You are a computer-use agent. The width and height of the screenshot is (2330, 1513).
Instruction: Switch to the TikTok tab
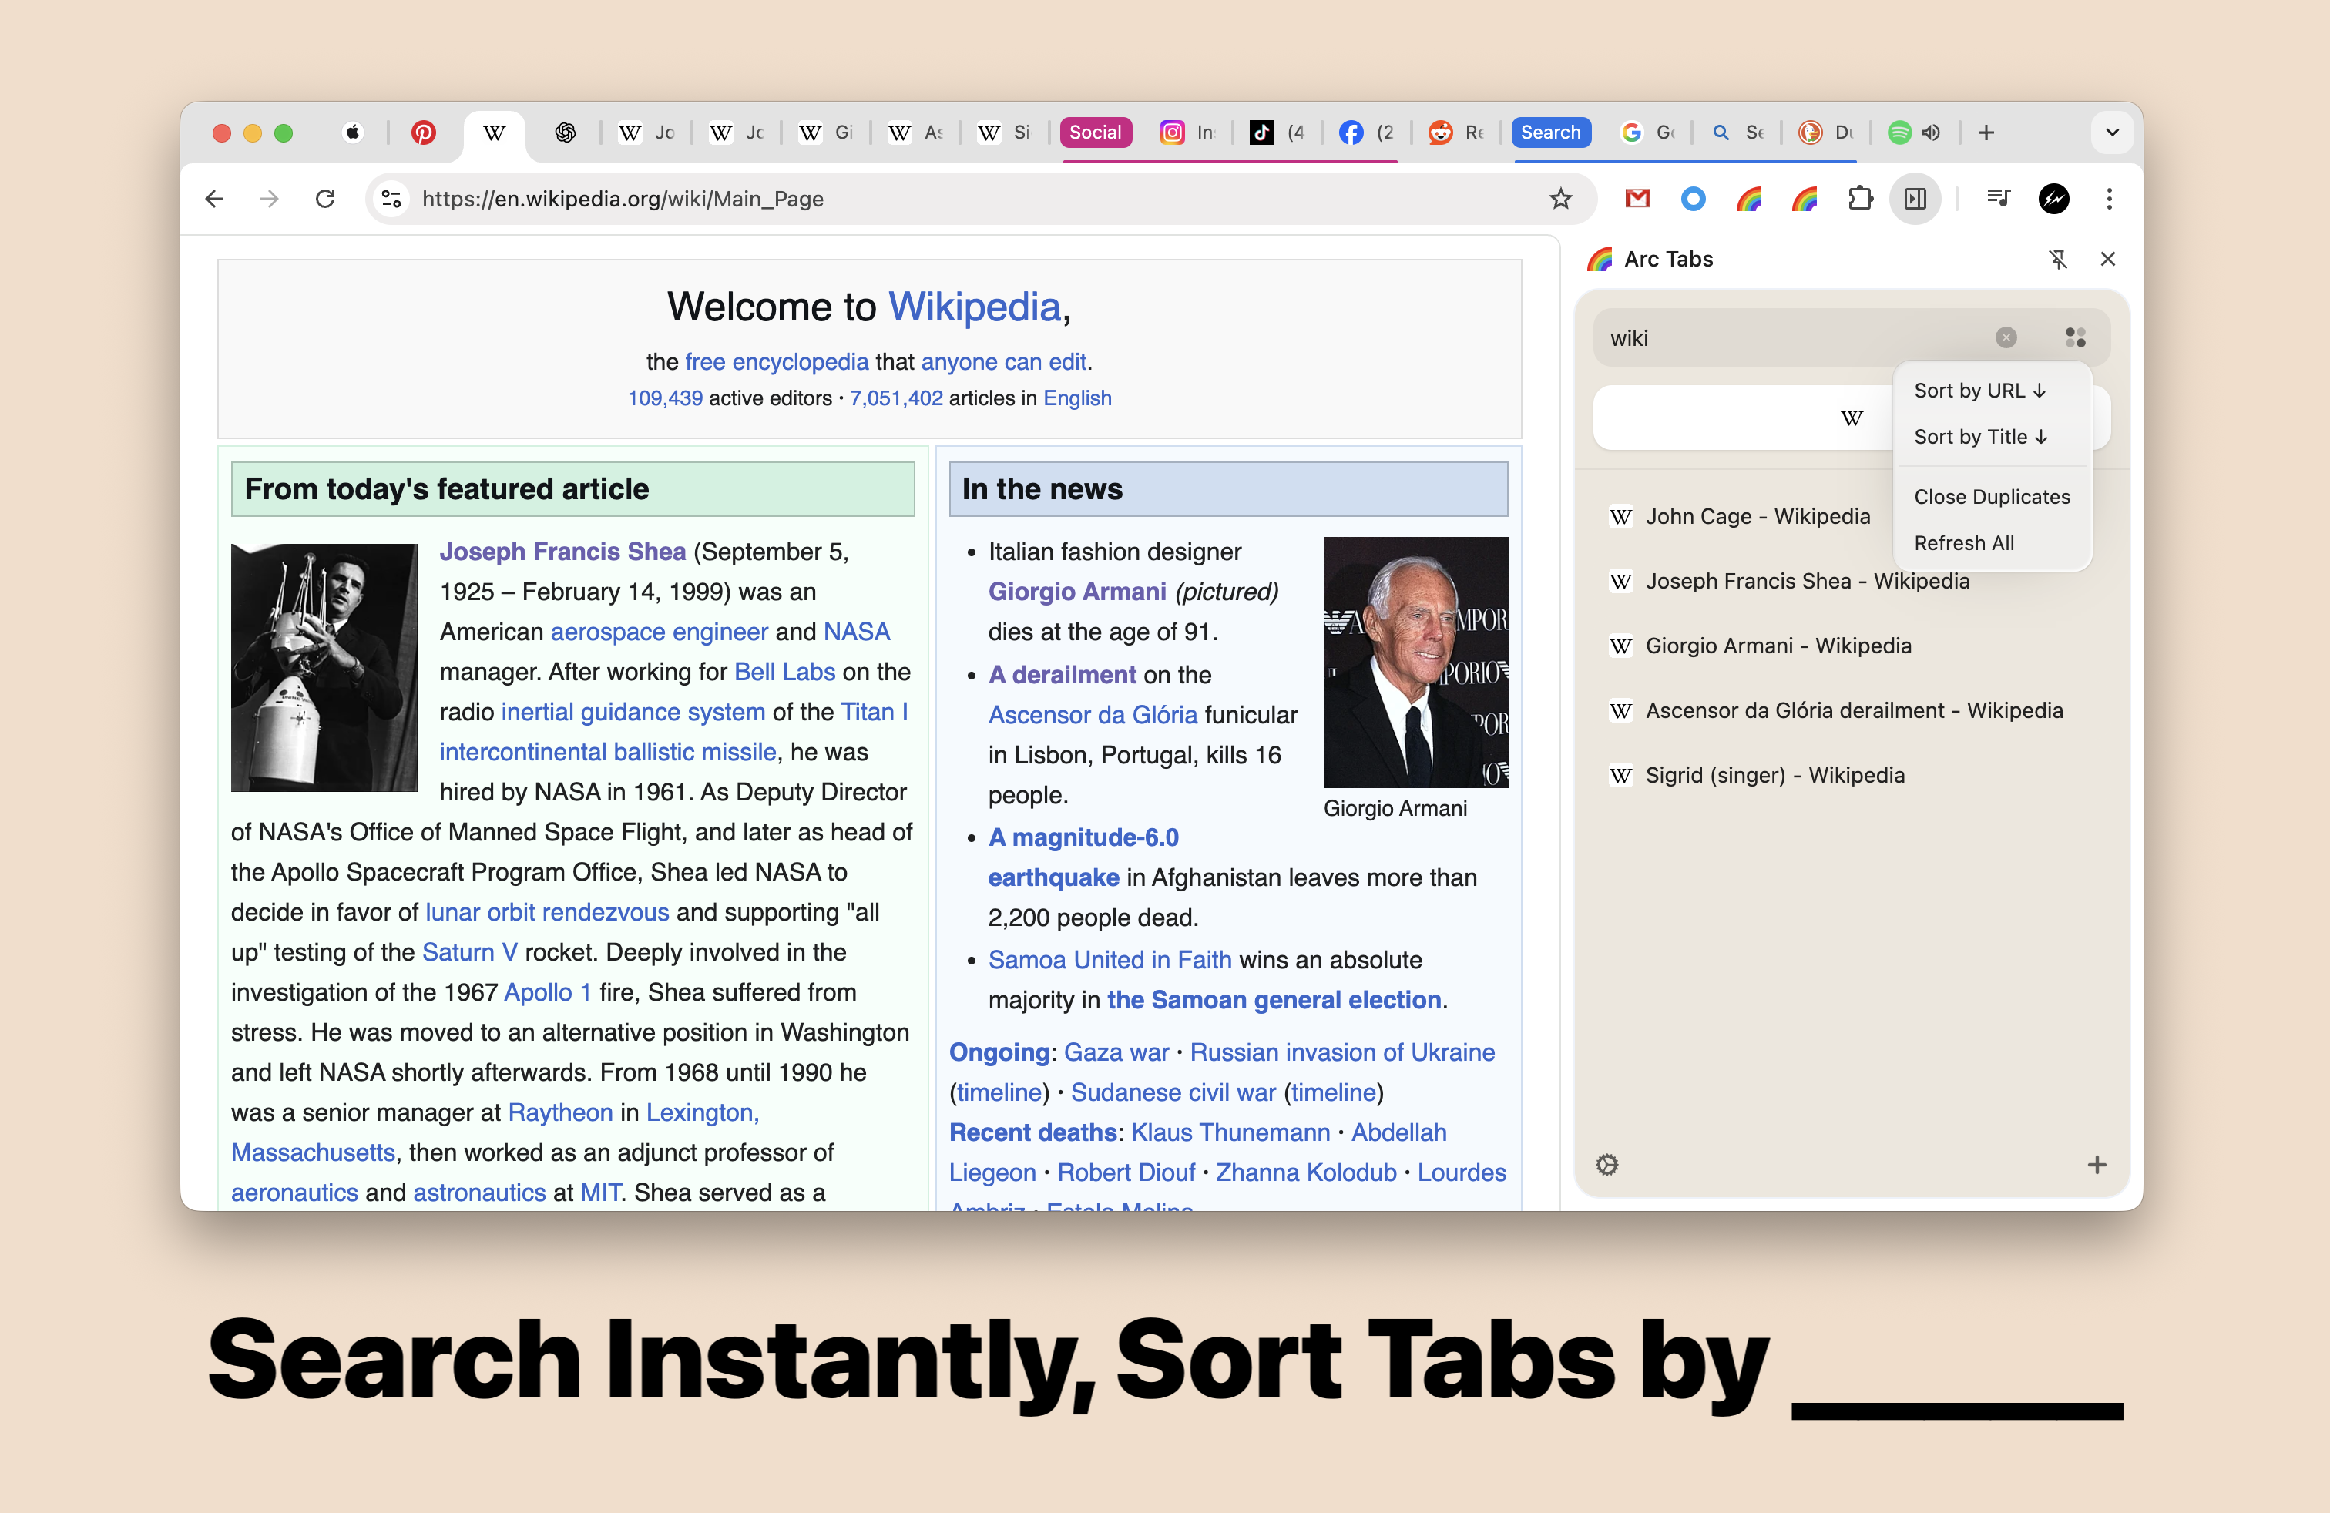[1276, 133]
